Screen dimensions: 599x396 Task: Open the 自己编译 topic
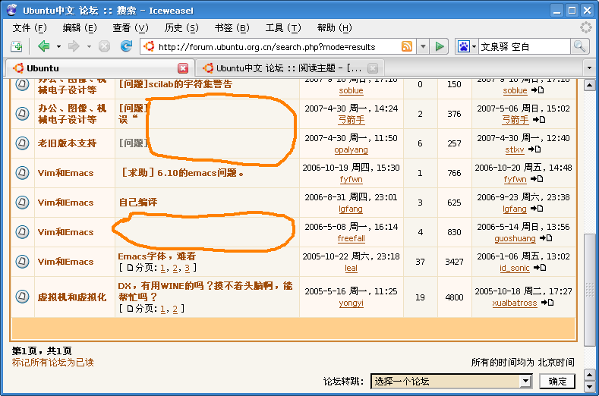tap(138, 202)
